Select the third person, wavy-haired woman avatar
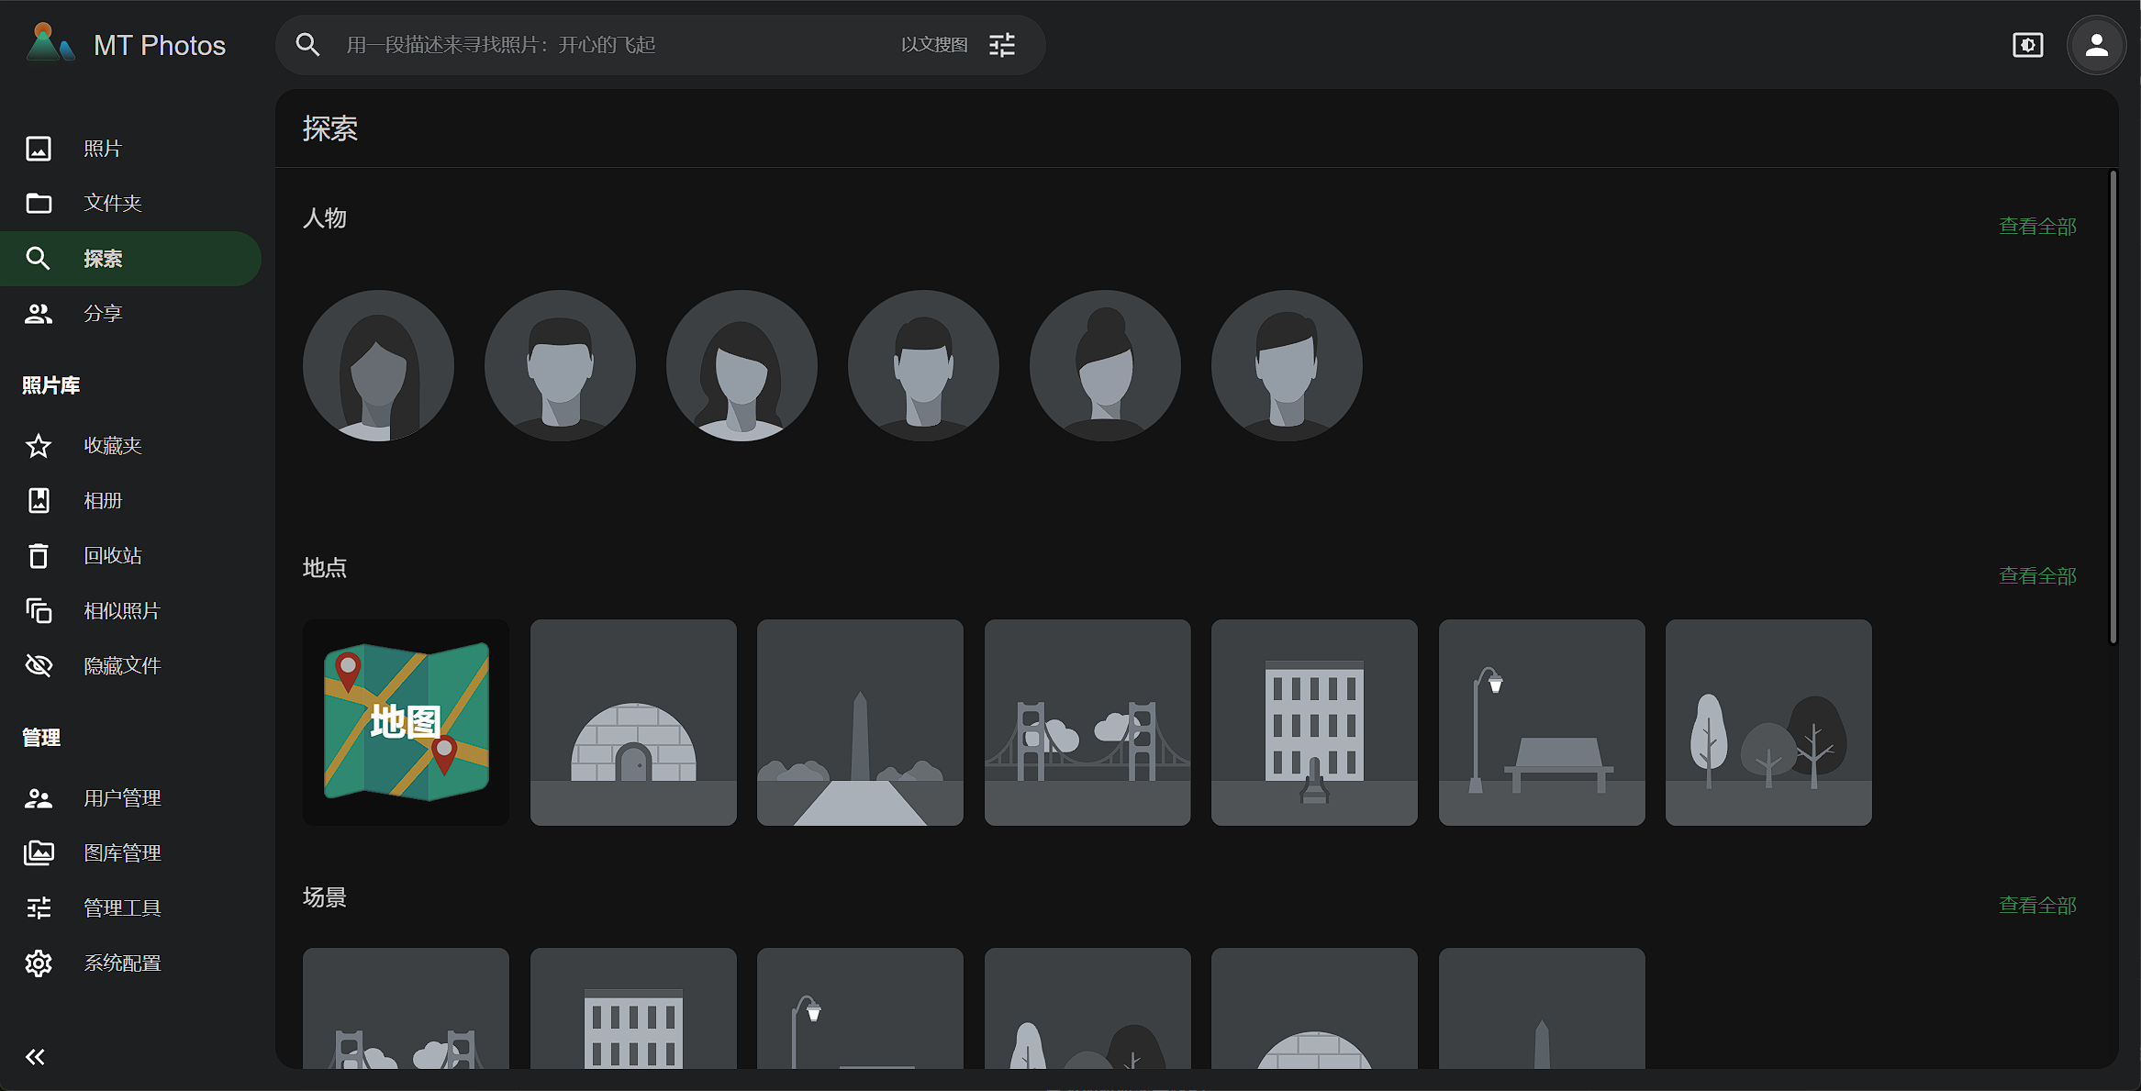Screen dimensions: 2141x1091 (x=742, y=366)
